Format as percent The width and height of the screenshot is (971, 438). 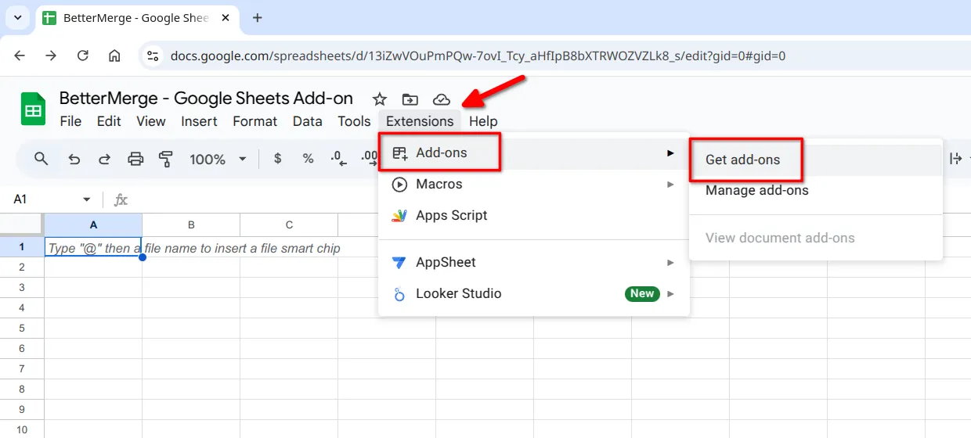click(x=308, y=159)
